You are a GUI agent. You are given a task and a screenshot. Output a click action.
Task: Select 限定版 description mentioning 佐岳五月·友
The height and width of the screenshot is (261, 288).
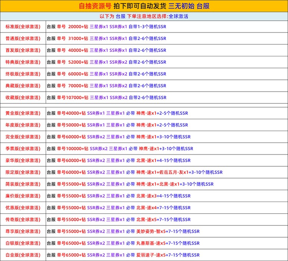tap(134, 172)
